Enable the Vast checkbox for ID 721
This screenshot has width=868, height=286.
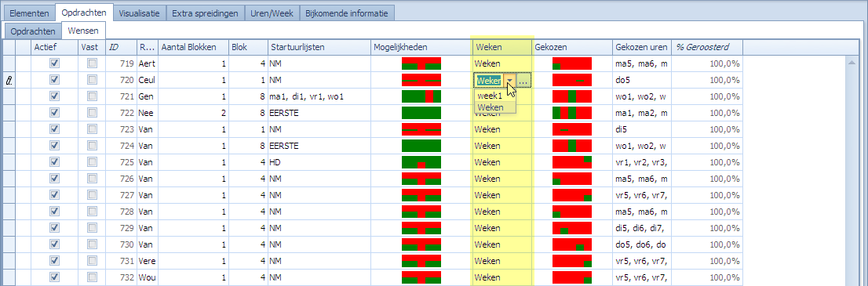[93, 96]
